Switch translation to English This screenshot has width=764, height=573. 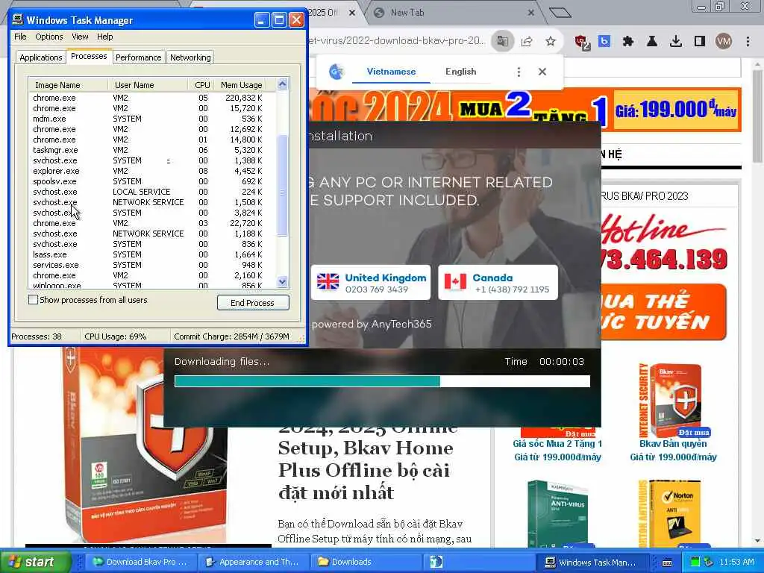point(461,72)
